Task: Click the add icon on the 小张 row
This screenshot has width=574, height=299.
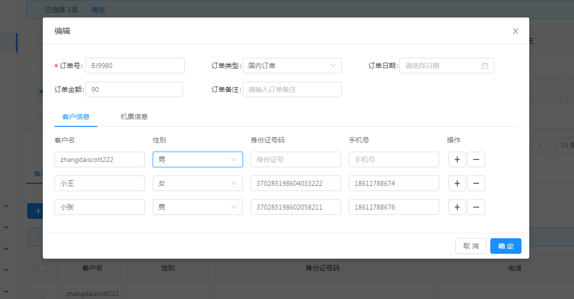Action: [457, 207]
